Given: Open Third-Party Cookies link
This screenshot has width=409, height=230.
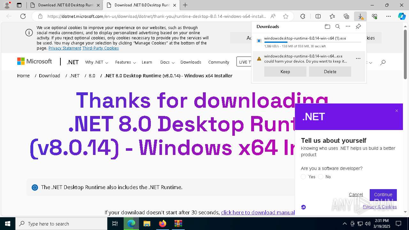Looking at the screenshot, I should tap(101, 48).
